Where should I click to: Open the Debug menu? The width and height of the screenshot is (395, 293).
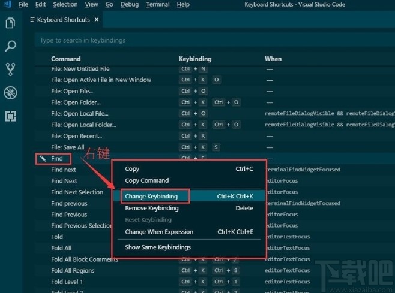130,5
